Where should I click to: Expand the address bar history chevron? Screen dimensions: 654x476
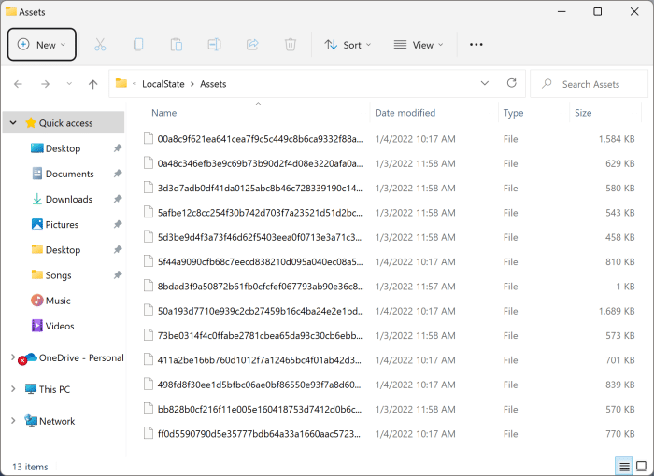485,83
